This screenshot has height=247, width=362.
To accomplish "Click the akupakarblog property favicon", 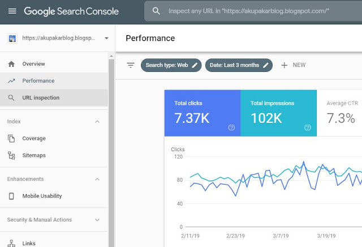I will [x=12, y=38].
